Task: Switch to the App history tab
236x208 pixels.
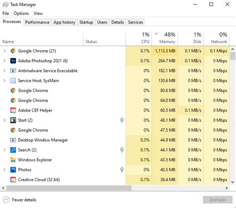Action: [64, 22]
